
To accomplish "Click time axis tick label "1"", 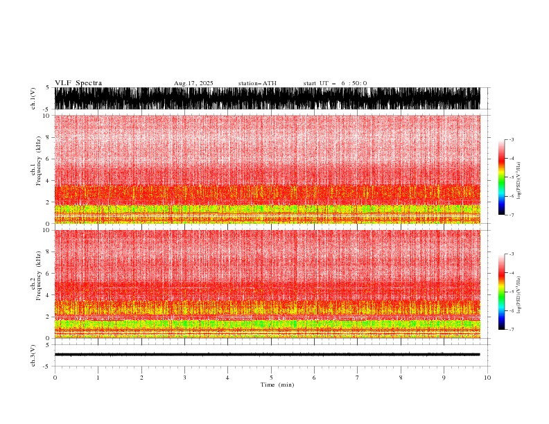I will [98, 378].
